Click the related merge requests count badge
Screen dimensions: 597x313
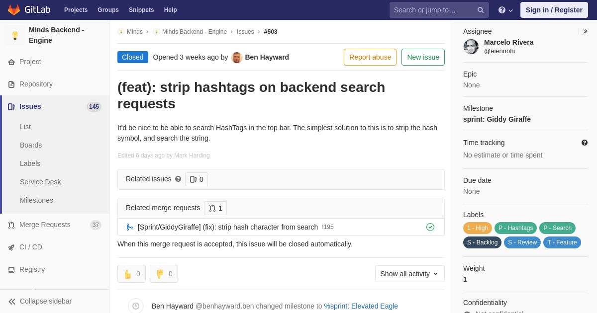coord(215,208)
